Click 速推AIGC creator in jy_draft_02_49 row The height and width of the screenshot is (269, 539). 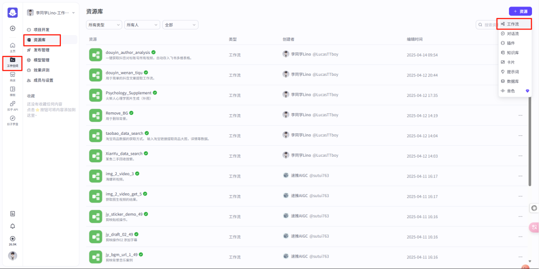point(305,236)
